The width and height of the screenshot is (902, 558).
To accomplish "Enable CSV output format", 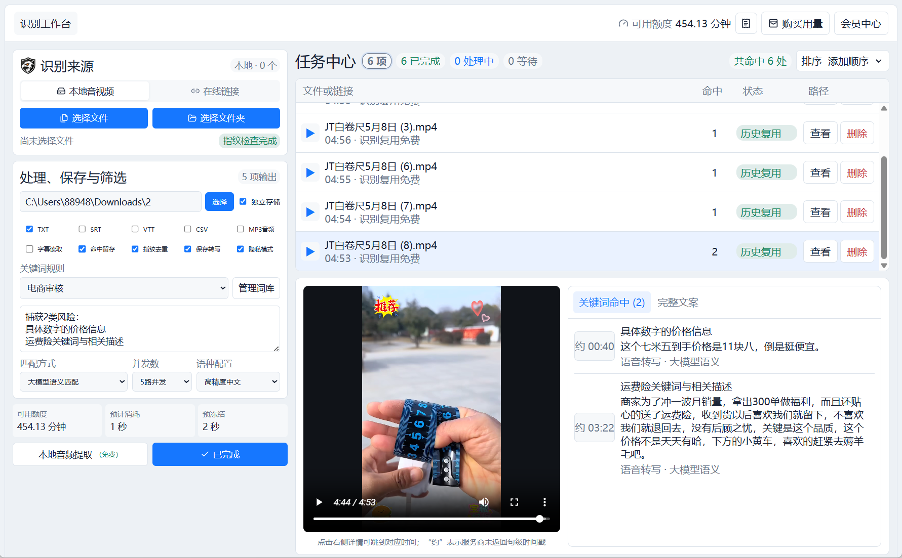I will point(187,229).
